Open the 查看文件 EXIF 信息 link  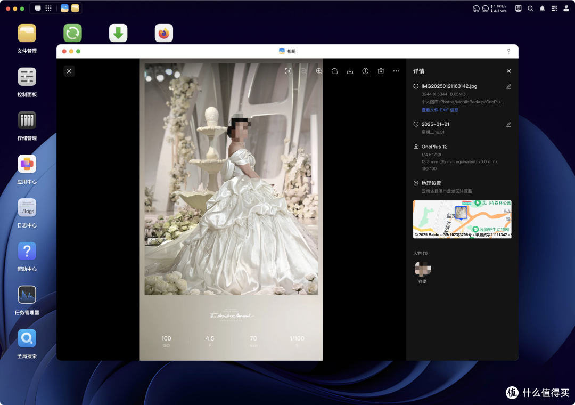[440, 110]
